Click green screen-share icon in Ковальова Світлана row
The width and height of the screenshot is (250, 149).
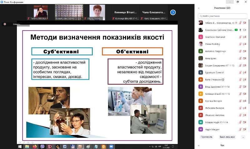click(236, 30)
